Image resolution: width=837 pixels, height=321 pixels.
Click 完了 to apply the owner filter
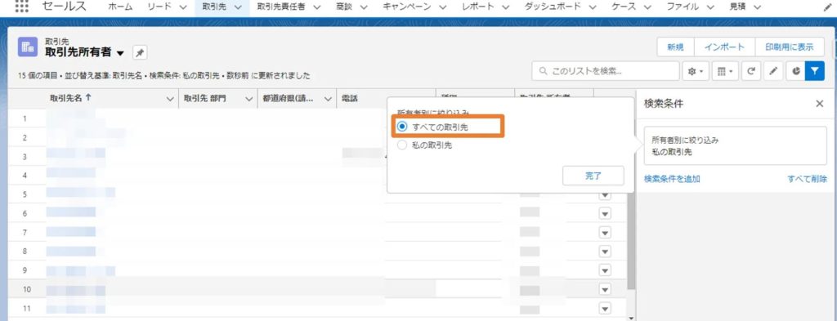tap(593, 176)
